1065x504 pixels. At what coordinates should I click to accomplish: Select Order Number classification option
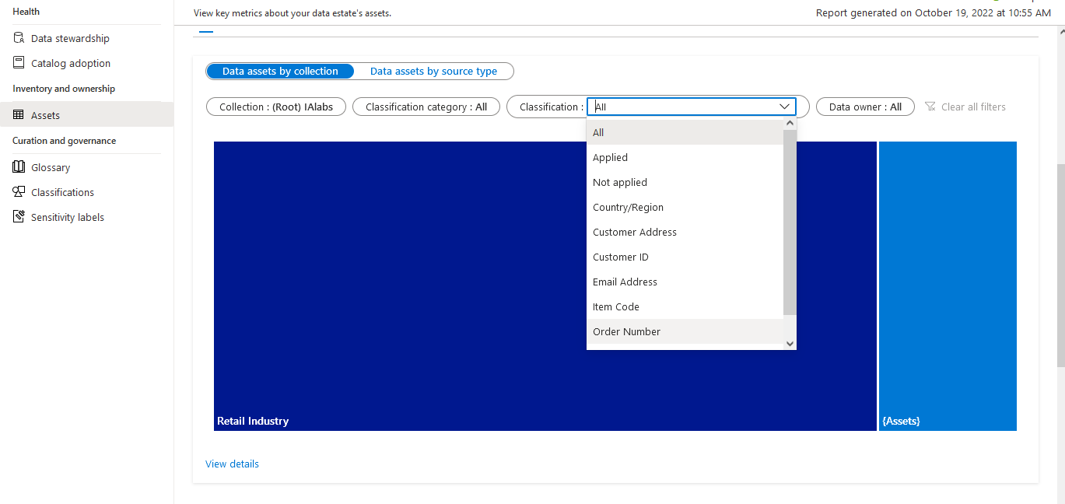click(685, 331)
